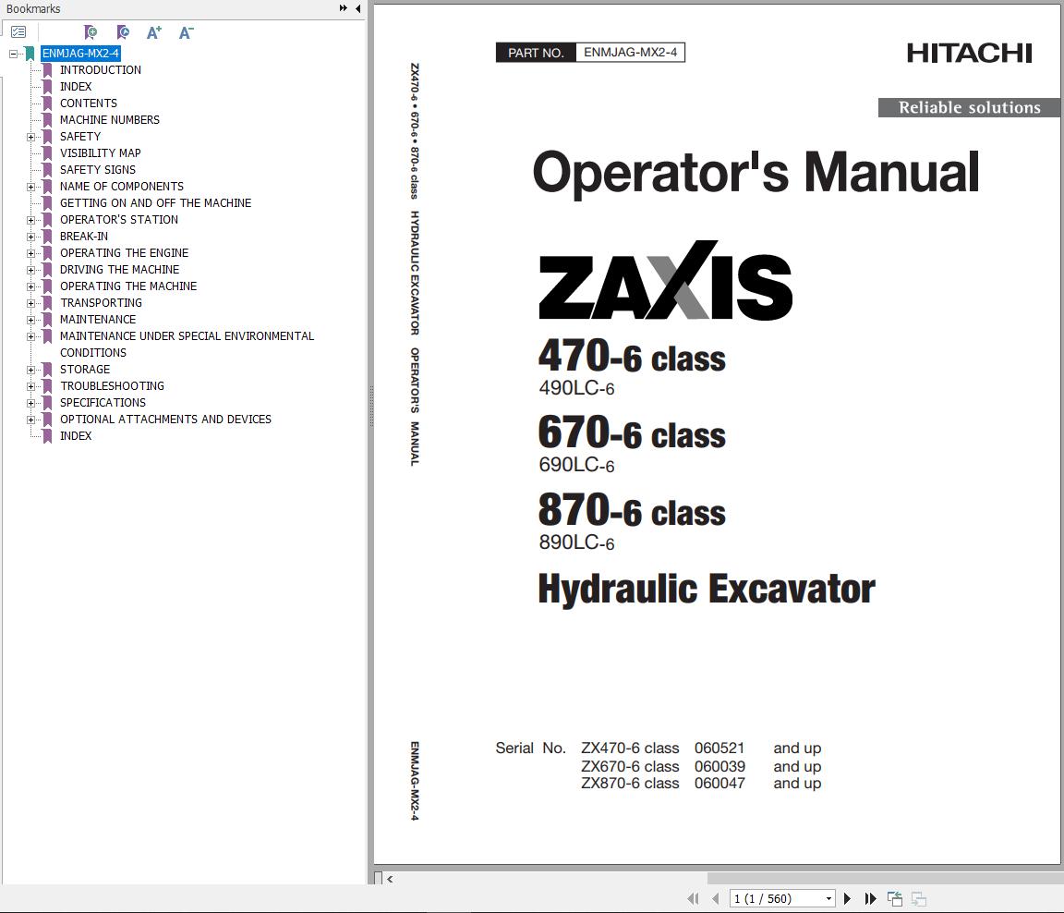Collapse the Bookmarks panel with arrow button
Screen dimensions: 1064x913
tap(357, 8)
